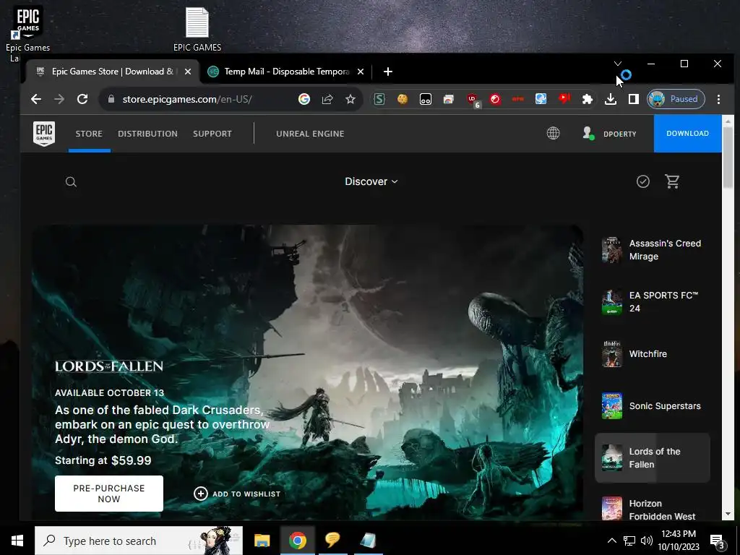This screenshot has height=555, width=740.
Task: Click the Epic Games logo in site header
Action: (44, 134)
